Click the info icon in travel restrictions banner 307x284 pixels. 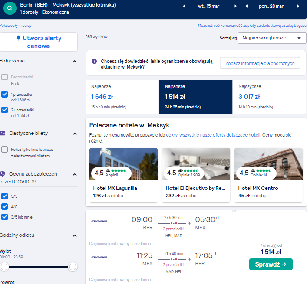point(94,62)
